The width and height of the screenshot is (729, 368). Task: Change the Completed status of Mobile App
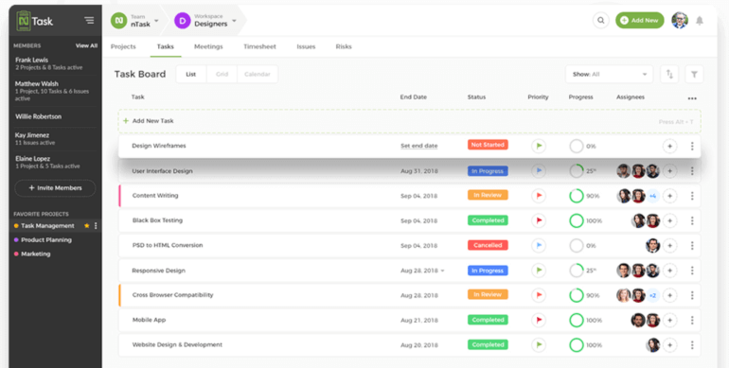(x=488, y=320)
